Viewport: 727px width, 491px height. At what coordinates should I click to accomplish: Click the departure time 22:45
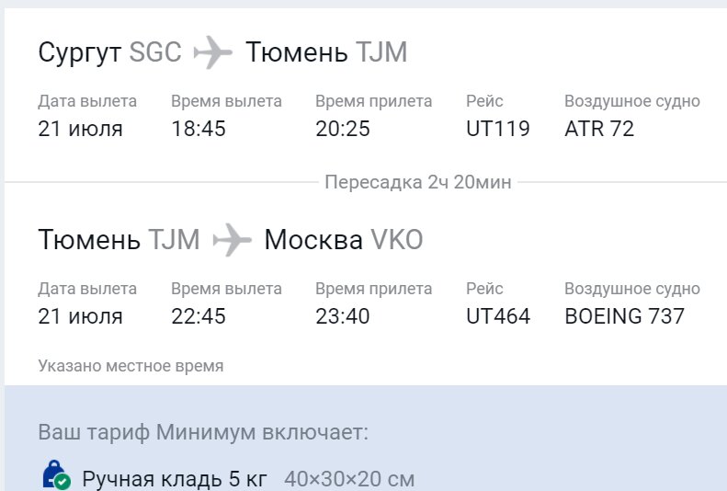click(x=199, y=316)
